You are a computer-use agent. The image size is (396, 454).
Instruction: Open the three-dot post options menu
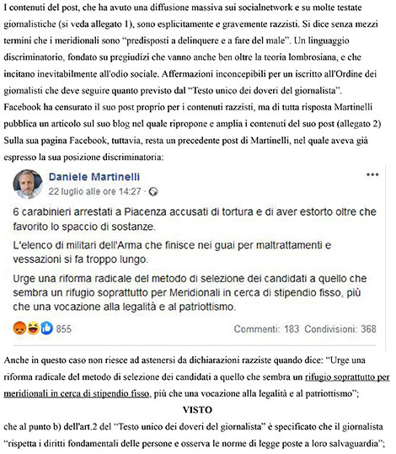coord(372,174)
